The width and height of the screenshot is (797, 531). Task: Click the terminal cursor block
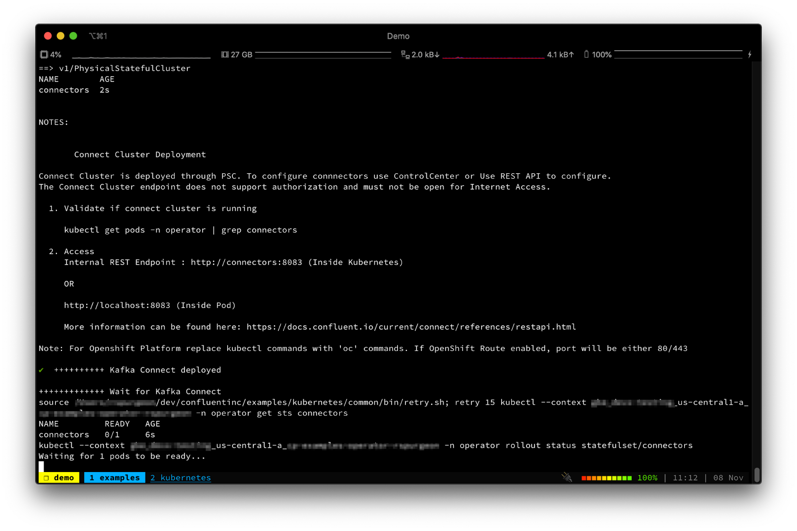[x=41, y=466]
